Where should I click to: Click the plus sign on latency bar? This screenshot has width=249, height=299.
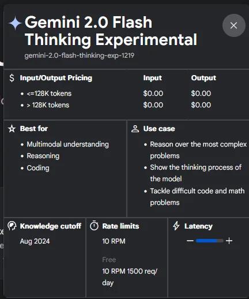(x=229, y=241)
